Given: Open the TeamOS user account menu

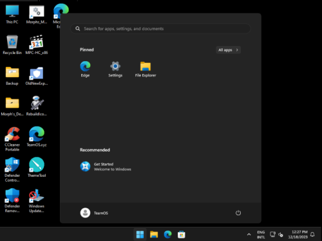Looking at the screenshot, I should point(94,213).
